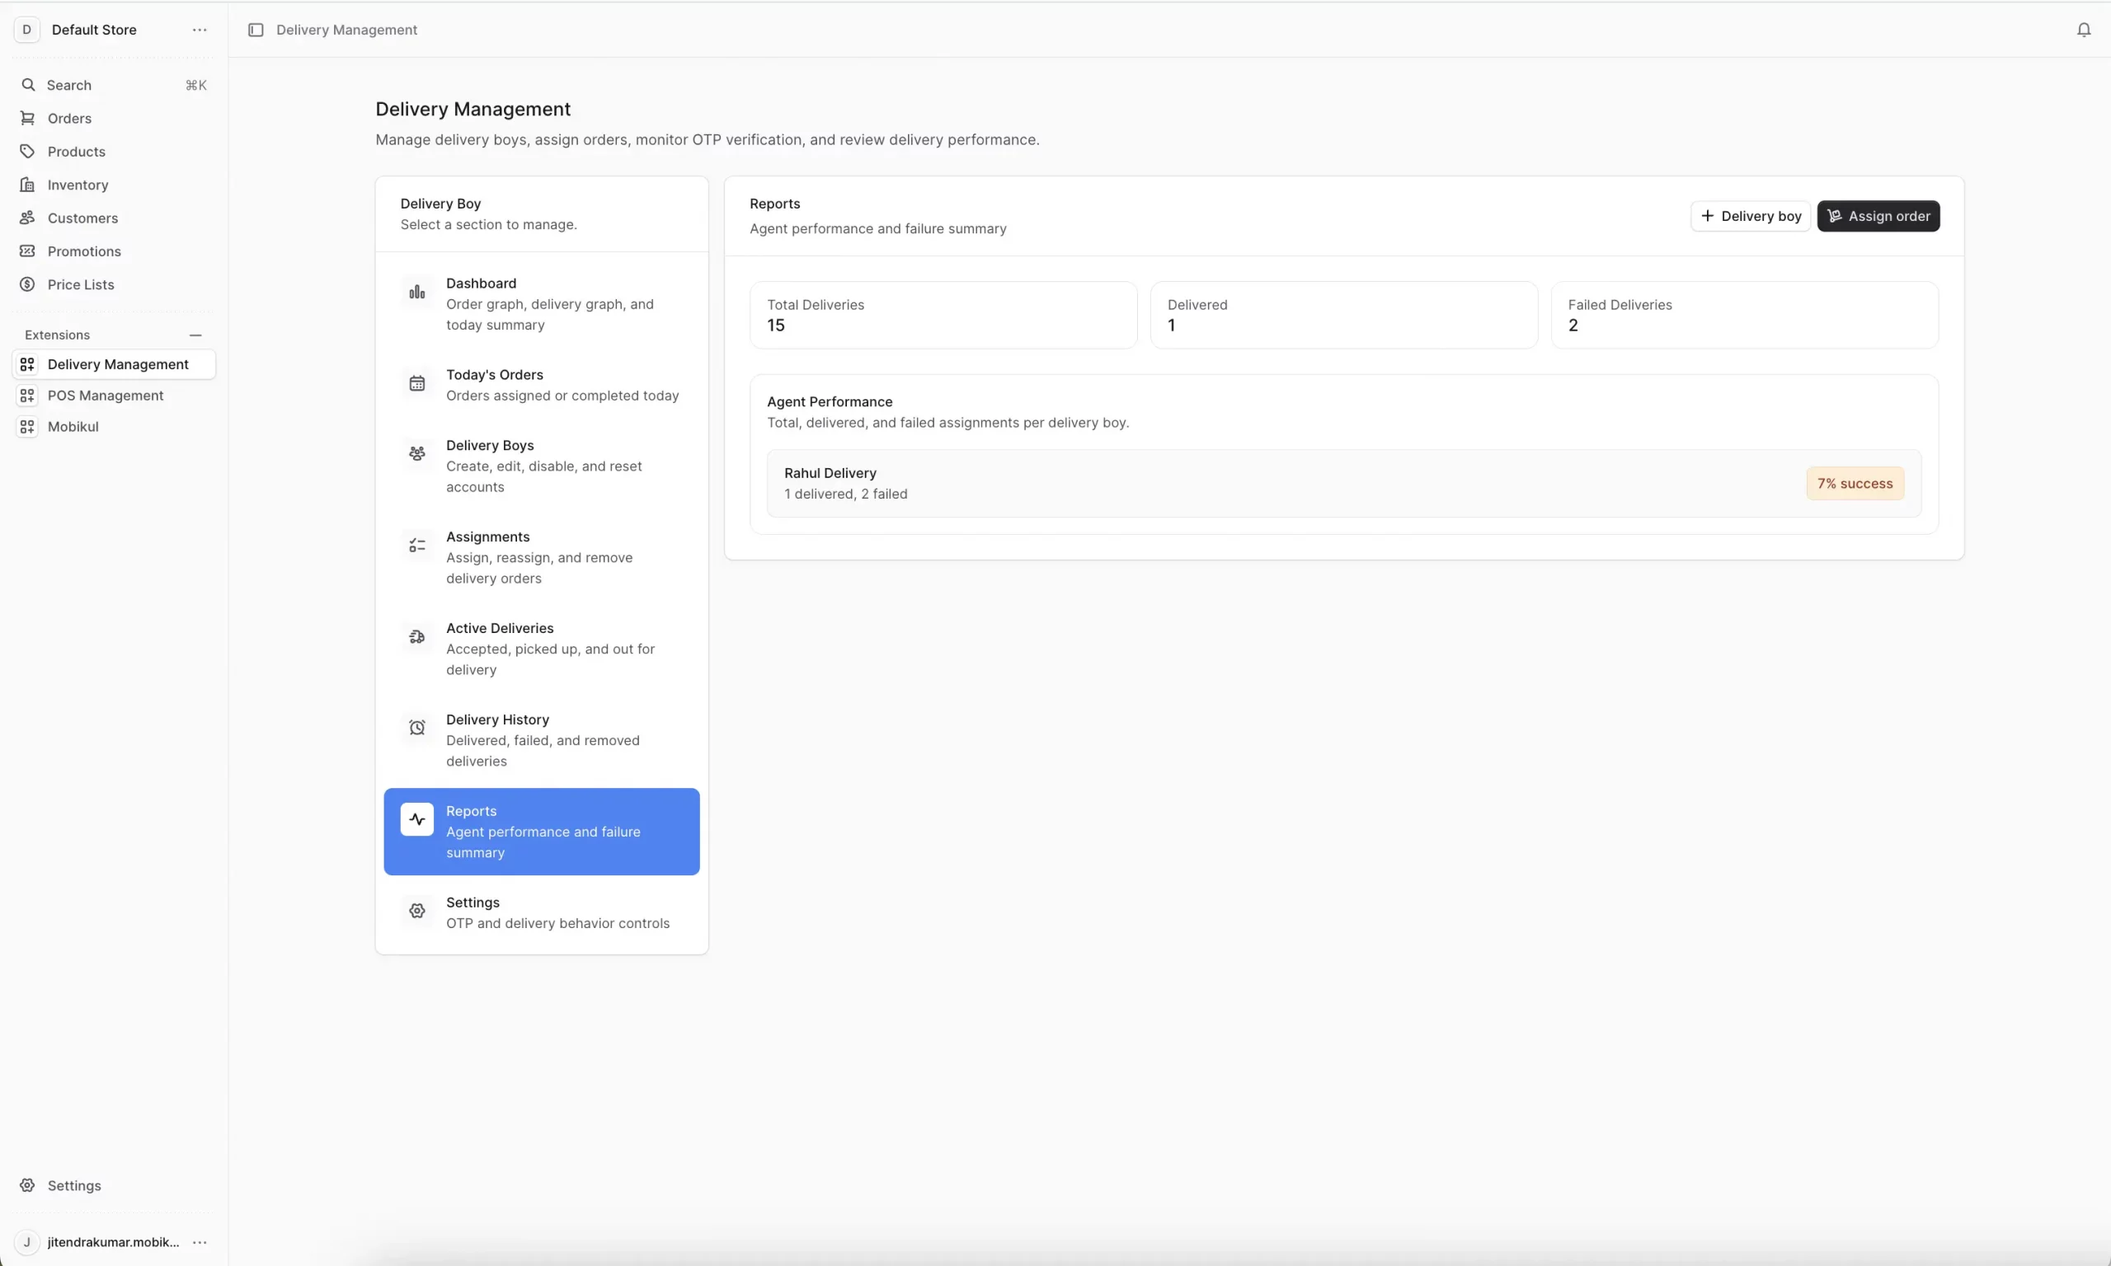The image size is (2111, 1266).
Task: Open Products in the sidebar
Action: [114, 152]
